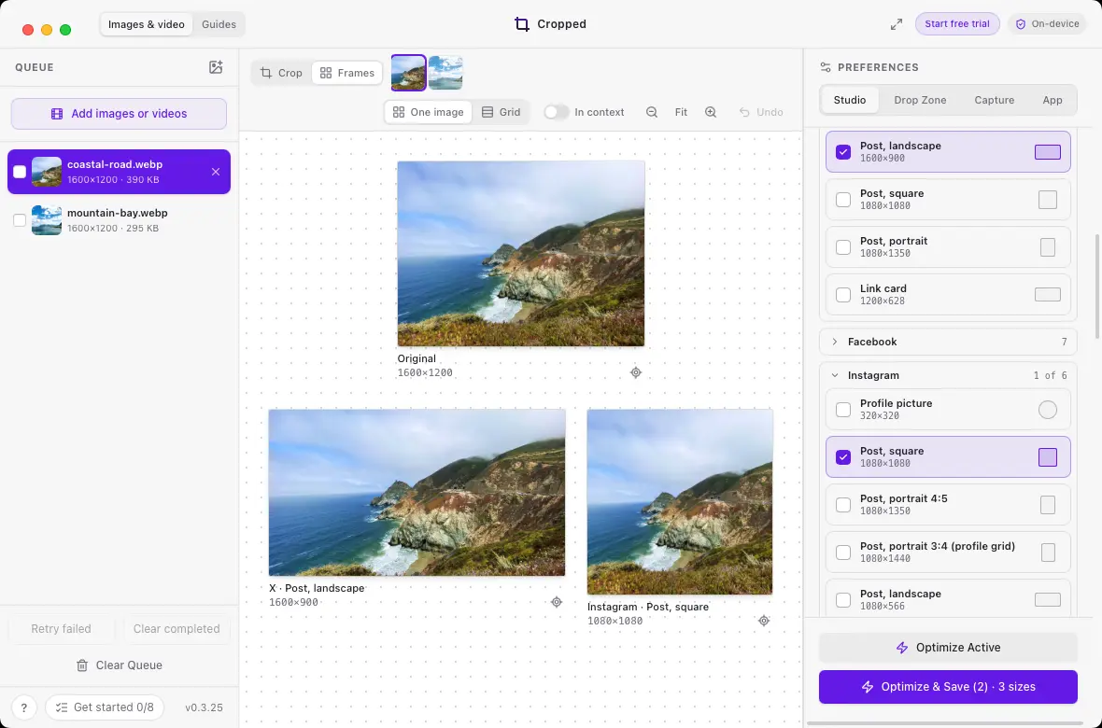This screenshot has width=1102, height=728.
Task: Click Add images or videos button
Action: pyautogui.click(x=119, y=114)
